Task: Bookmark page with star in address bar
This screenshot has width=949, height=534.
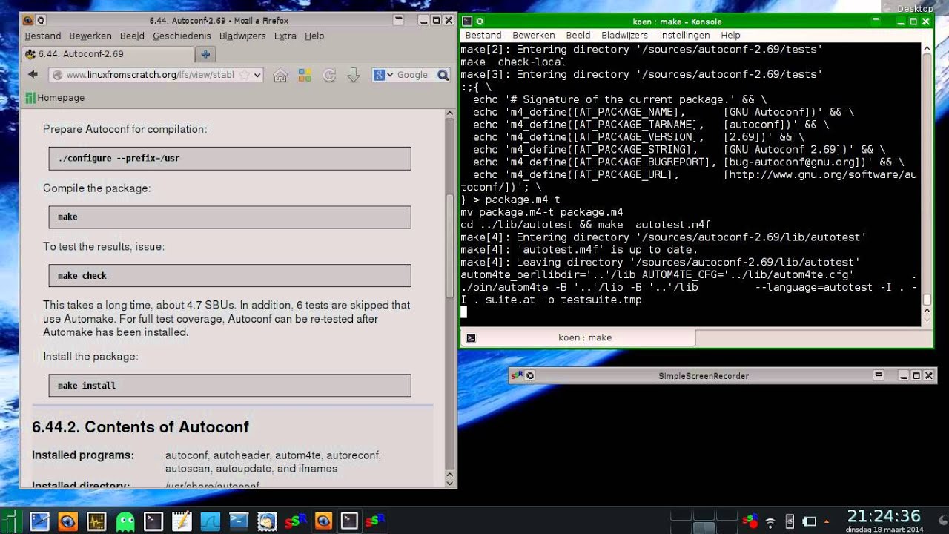Action: pos(244,75)
